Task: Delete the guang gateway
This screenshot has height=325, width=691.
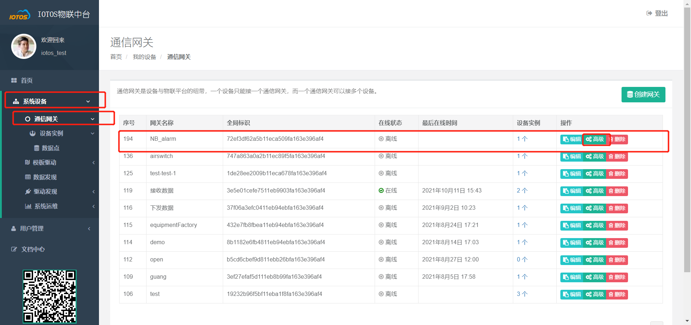Action: coord(617,277)
